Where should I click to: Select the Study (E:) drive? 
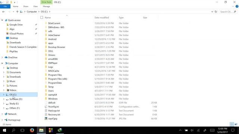(x=14, y=103)
